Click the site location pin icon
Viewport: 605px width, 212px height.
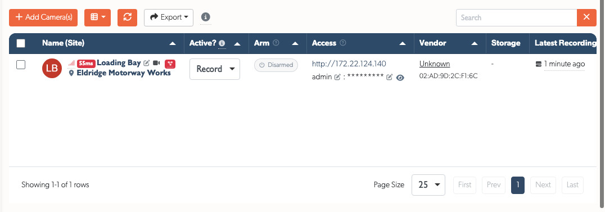point(71,73)
